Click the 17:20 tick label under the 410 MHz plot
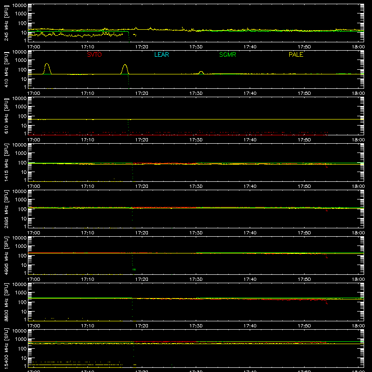This screenshot has width=372, height=372. point(142,93)
